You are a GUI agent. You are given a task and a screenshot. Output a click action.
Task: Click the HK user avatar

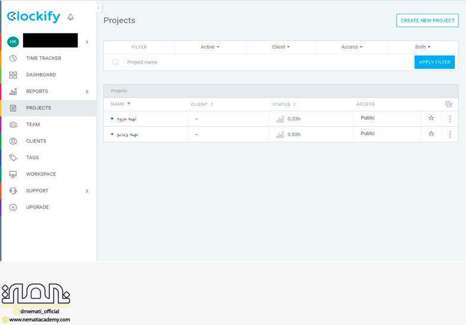click(13, 41)
